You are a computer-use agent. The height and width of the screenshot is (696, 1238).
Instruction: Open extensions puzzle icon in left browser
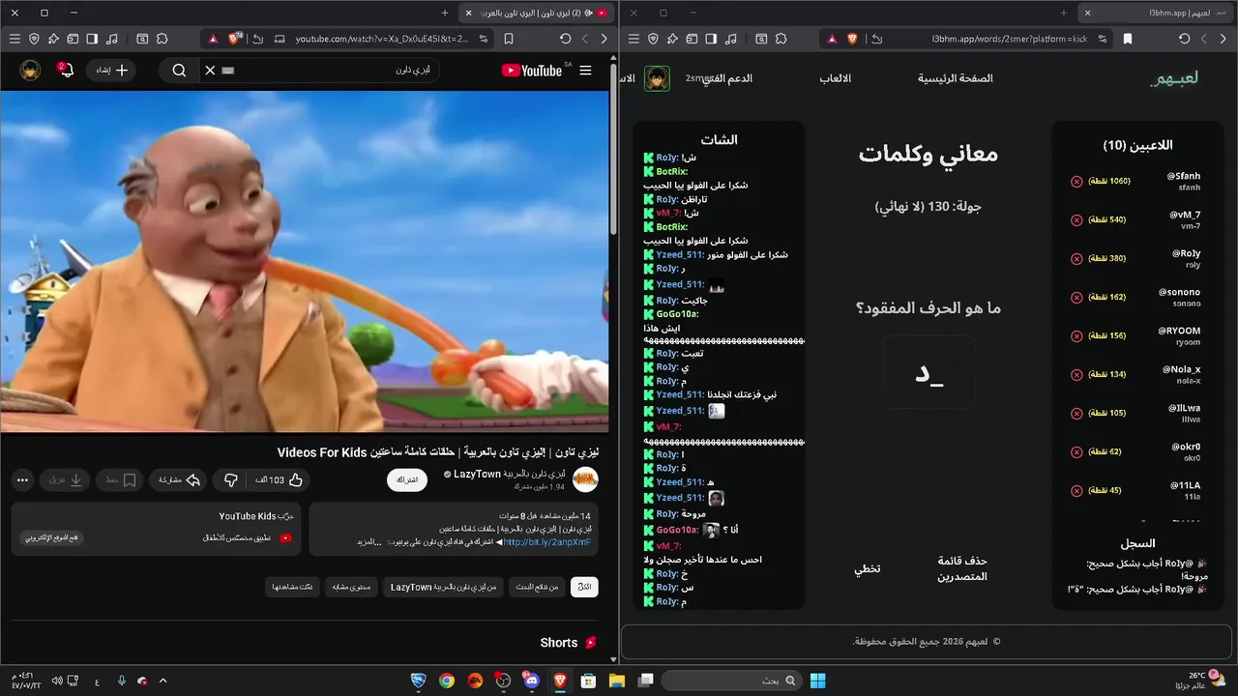pos(162,39)
